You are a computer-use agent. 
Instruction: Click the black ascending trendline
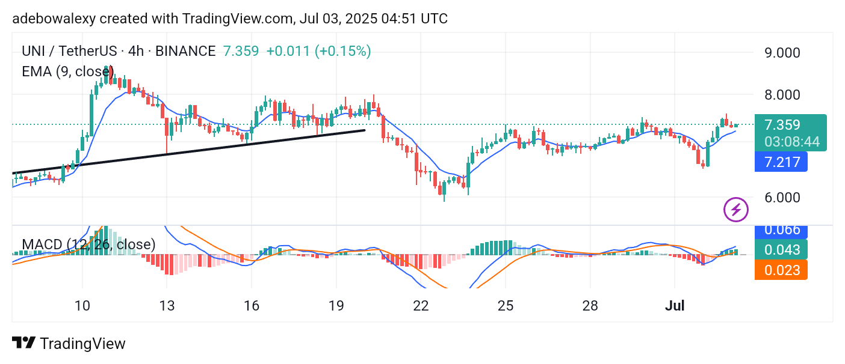(188, 151)
